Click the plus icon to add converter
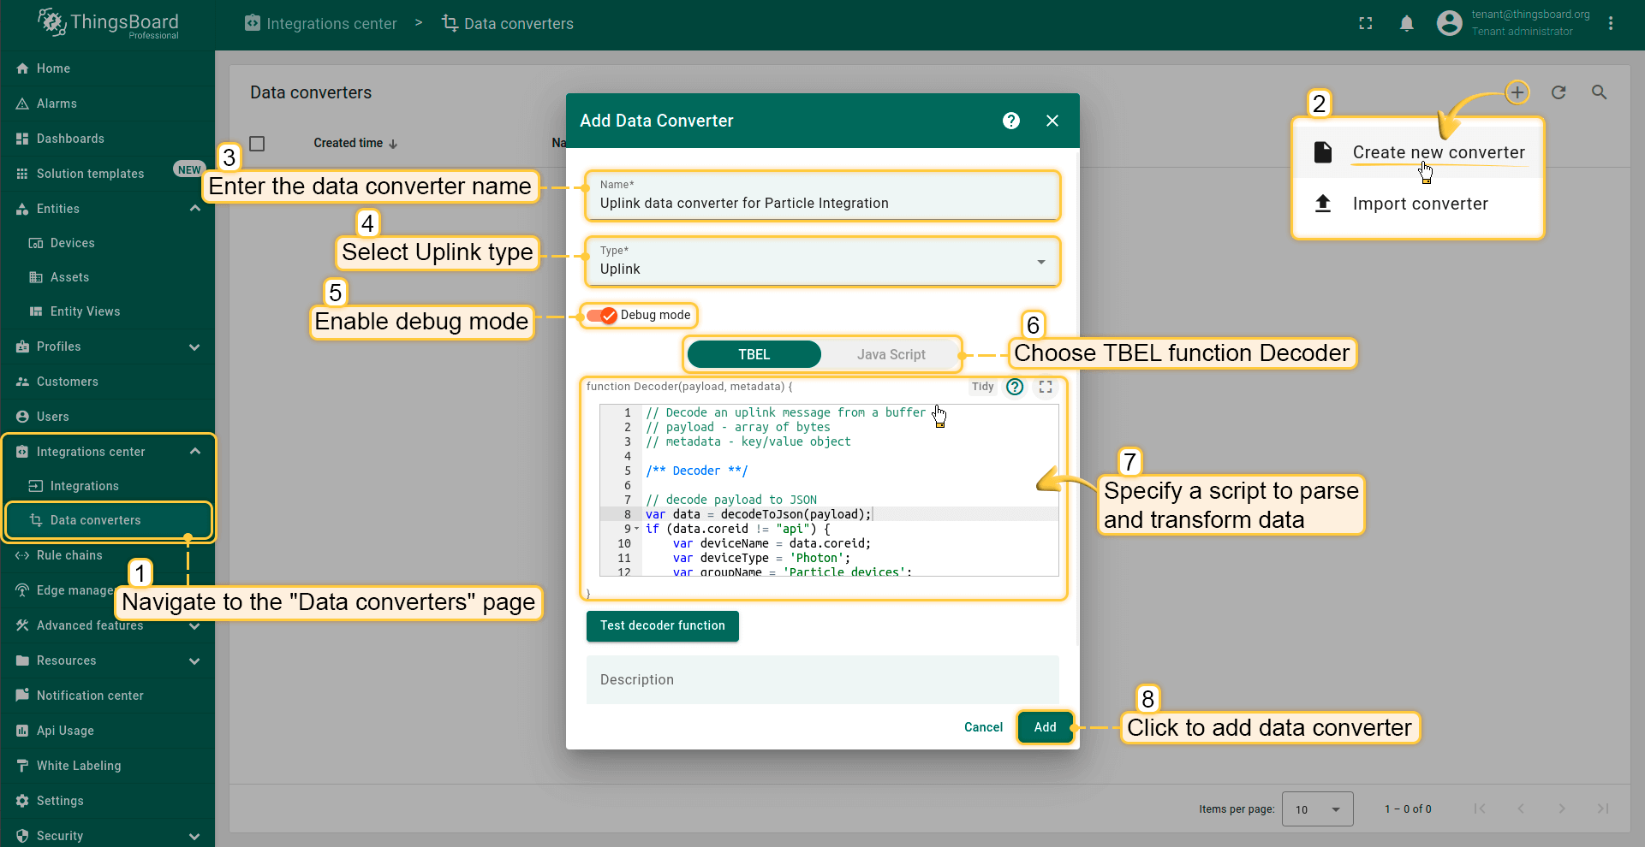 pyautogui.click(x=1517, y=92)
